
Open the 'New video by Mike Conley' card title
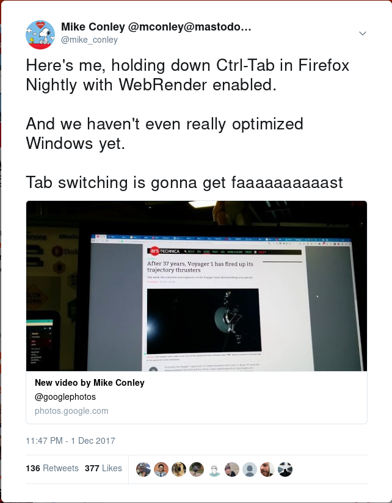tap(90, 383)
